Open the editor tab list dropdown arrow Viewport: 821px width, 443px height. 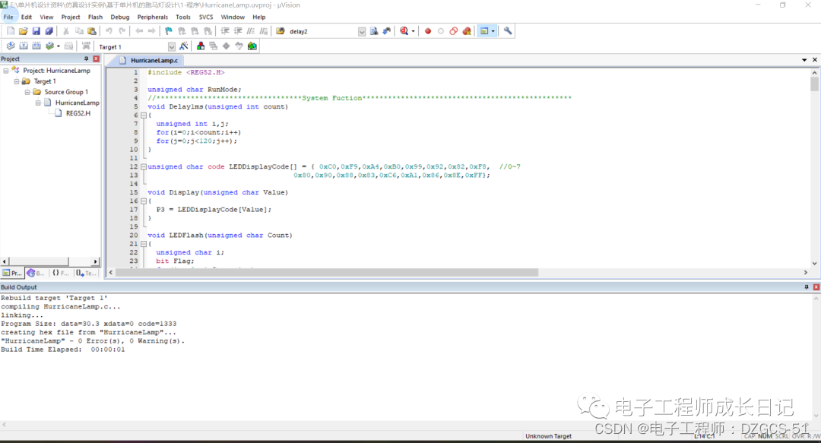pyautogui.click(x=804, y=60)
